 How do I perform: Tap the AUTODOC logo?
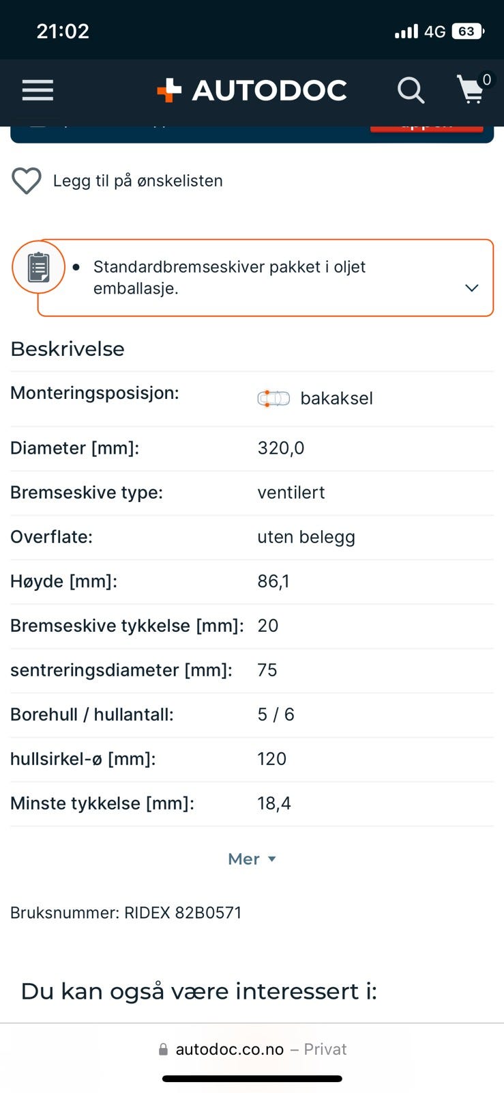[252, 90]
